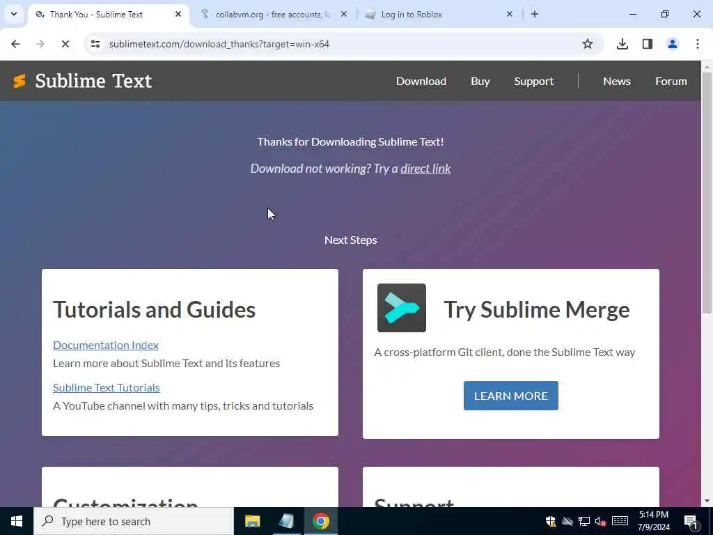Image resolution: width=713 pixels, height=535 pixels.
Task: Open the Buy nav item
Action: point(480,82)
